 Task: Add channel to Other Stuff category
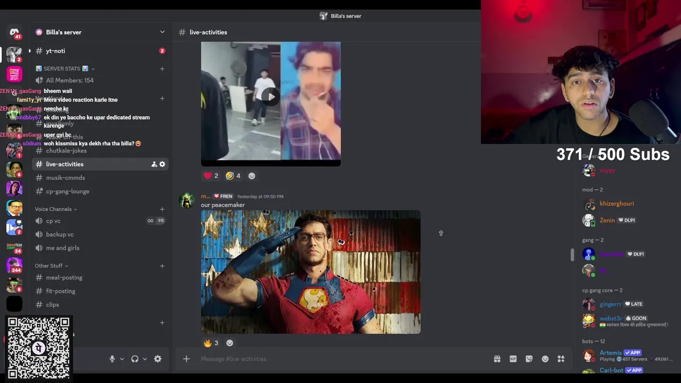(x=162, y=266)
